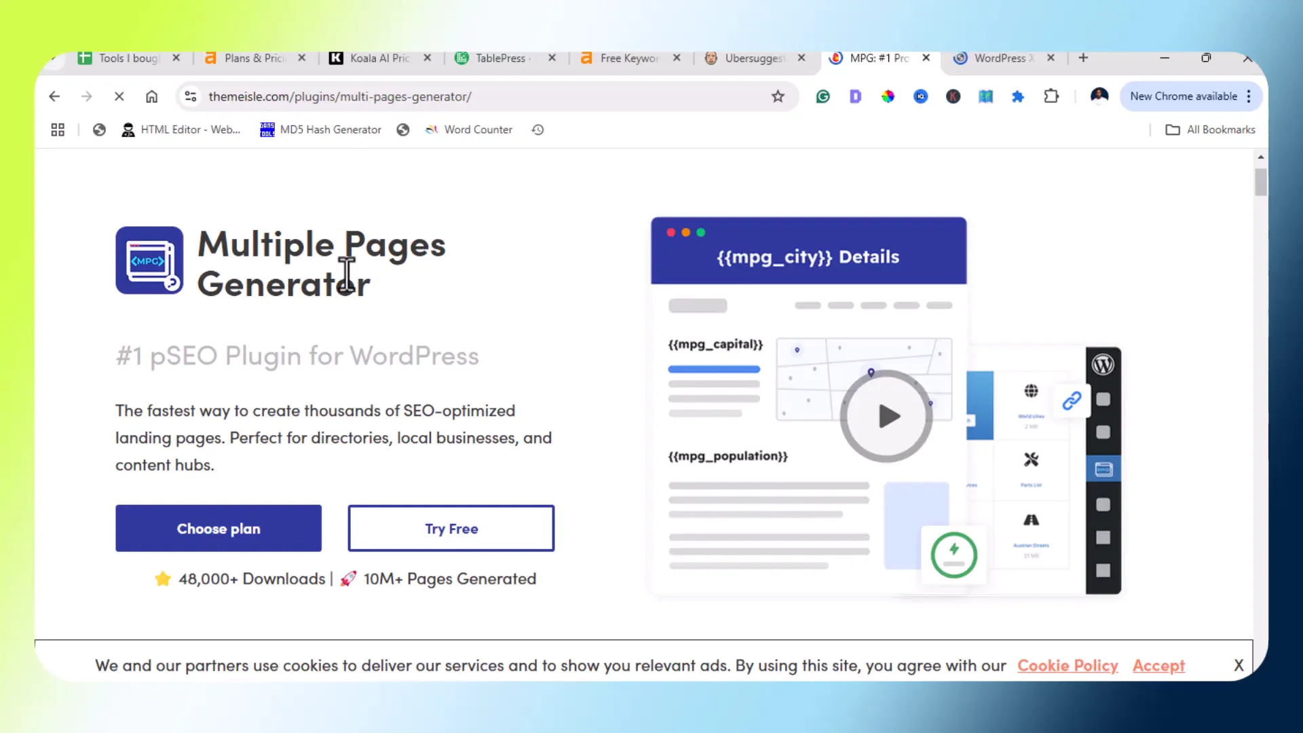
Task: Open the first globe bookmark icon
Action: coord(99,130)
